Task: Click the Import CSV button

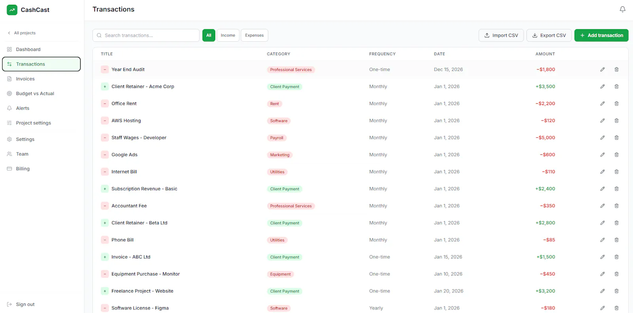Action: [501, 35]
